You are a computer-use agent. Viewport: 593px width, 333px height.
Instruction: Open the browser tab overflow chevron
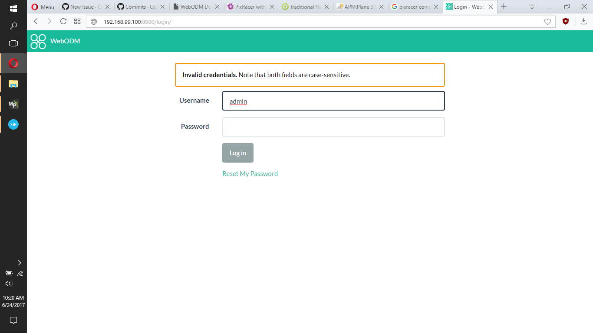(532, 7)
